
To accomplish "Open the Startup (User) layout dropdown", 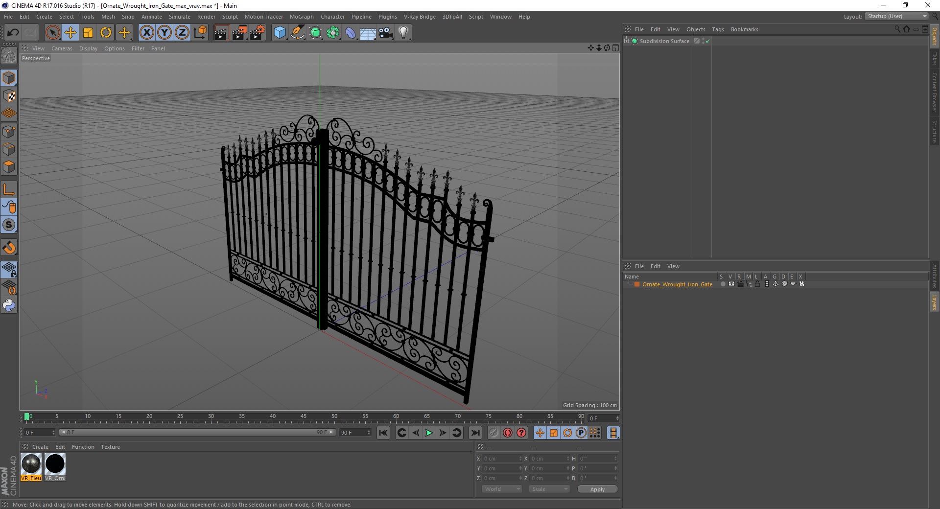I will pyautogui.click(x=896, y=16).
